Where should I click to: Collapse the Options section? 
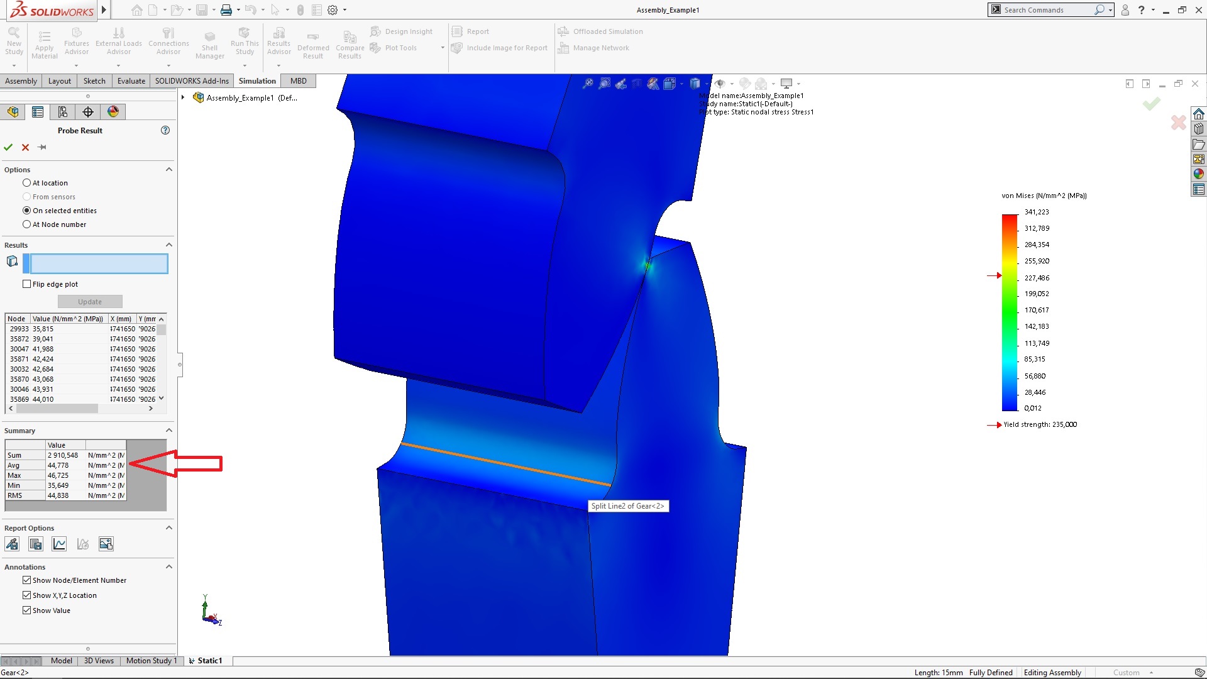[x=168, y=169]
